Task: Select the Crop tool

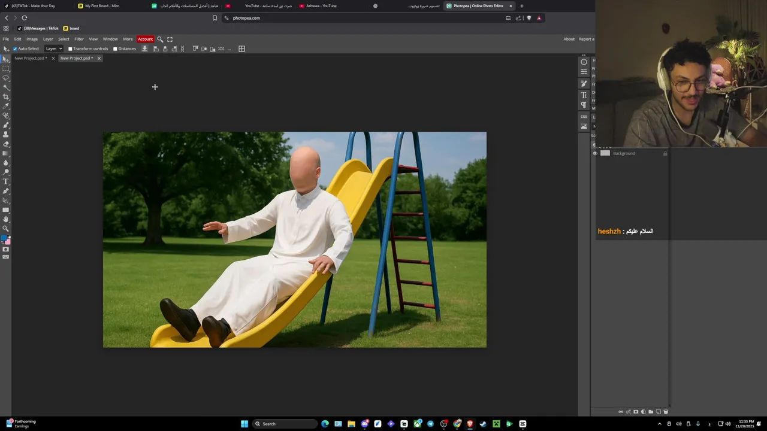Action: [x=6, y=97]
